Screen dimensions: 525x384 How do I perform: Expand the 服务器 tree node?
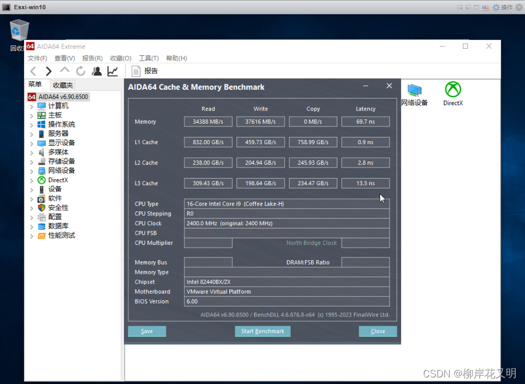[31, 134]
